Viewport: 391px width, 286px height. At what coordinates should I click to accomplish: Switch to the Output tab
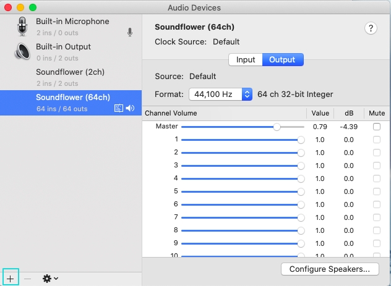pos(283,60)
